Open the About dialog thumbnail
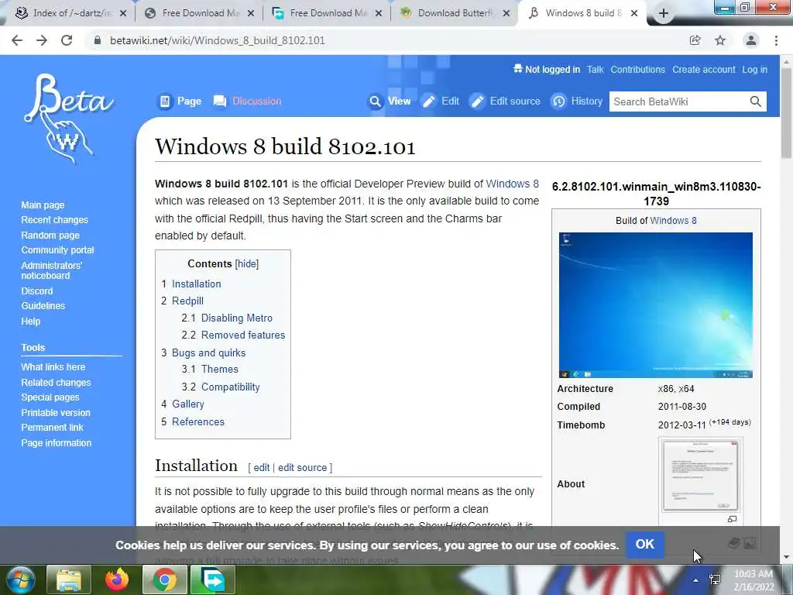This screenshot has width=793, height=595. coord(700,476)
